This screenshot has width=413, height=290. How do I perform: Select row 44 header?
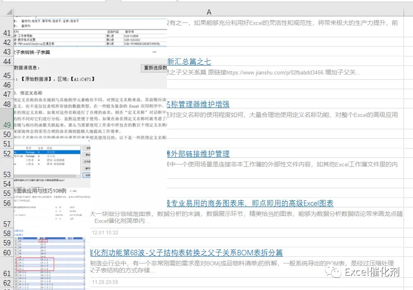[x=7, y=62]
